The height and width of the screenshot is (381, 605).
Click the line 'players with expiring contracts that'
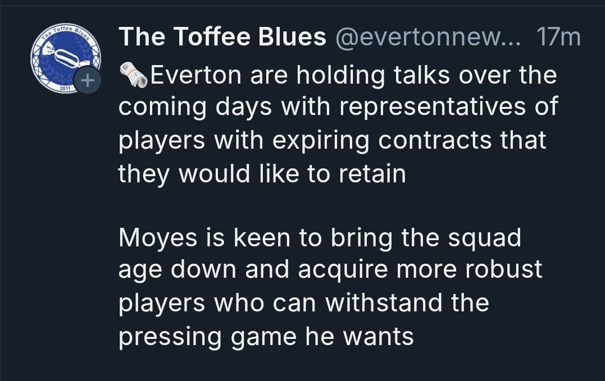[332, 140]
